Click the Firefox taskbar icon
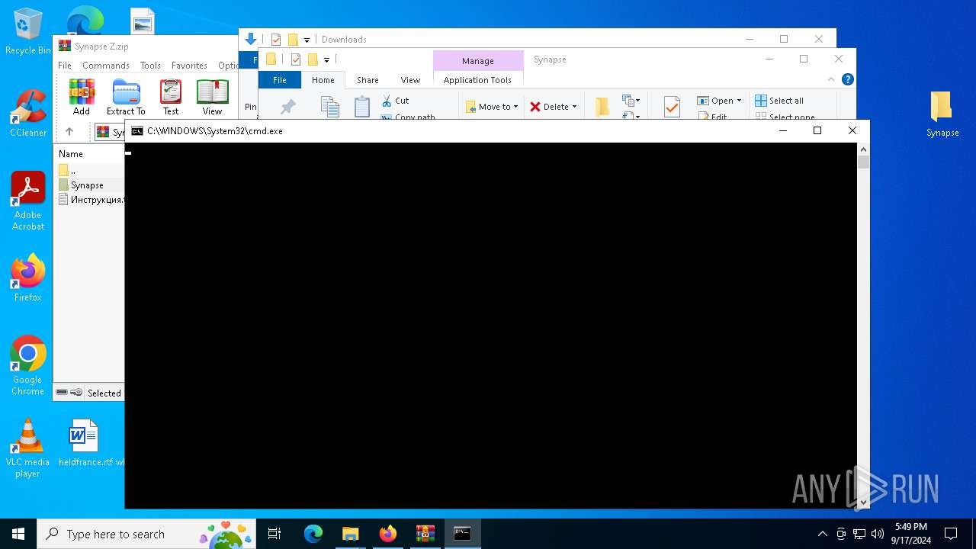This screenshot has width=976, height=549. [x=387, y=534]
